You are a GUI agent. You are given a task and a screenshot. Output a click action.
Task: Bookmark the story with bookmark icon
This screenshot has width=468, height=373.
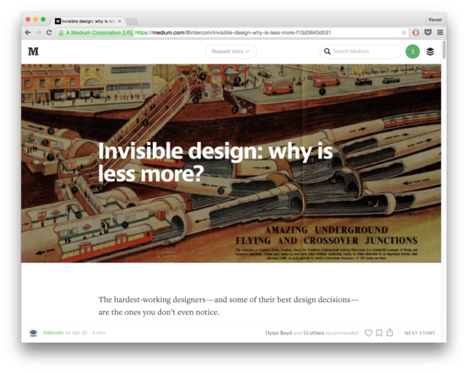pyautogui.click(x=379, y=333)
